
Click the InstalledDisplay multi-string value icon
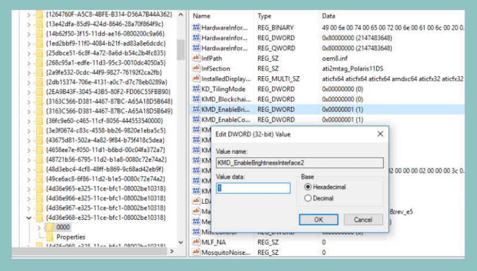196,79
